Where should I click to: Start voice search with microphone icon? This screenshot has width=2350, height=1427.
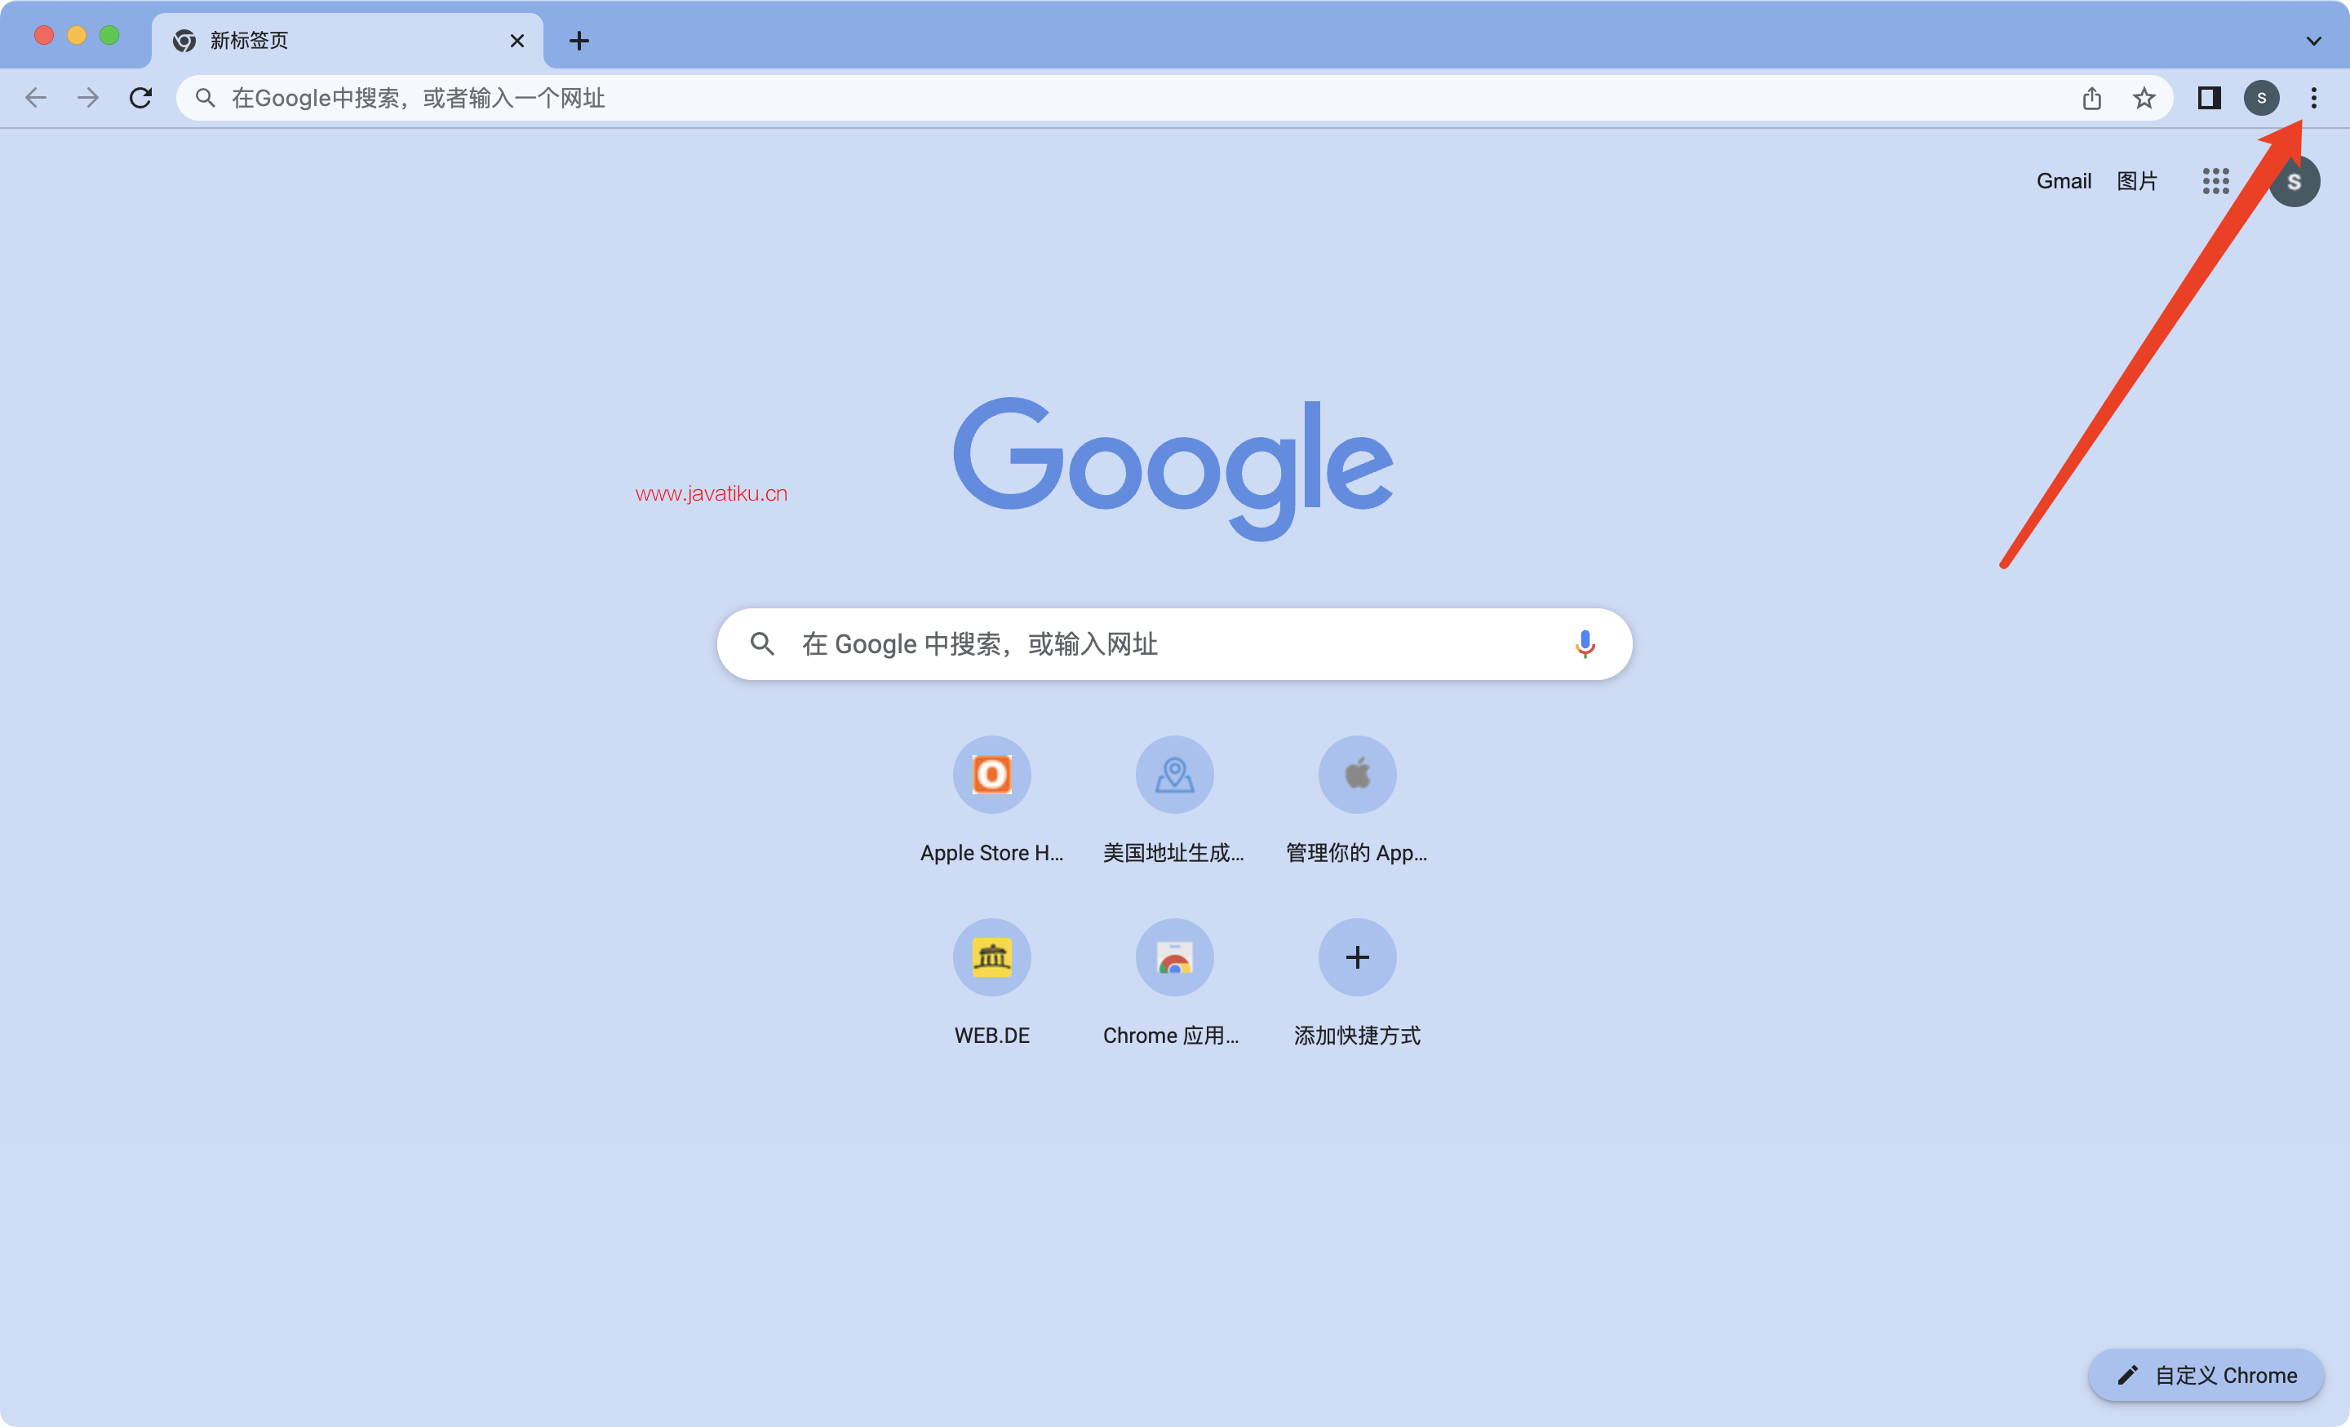point(1584,643)
